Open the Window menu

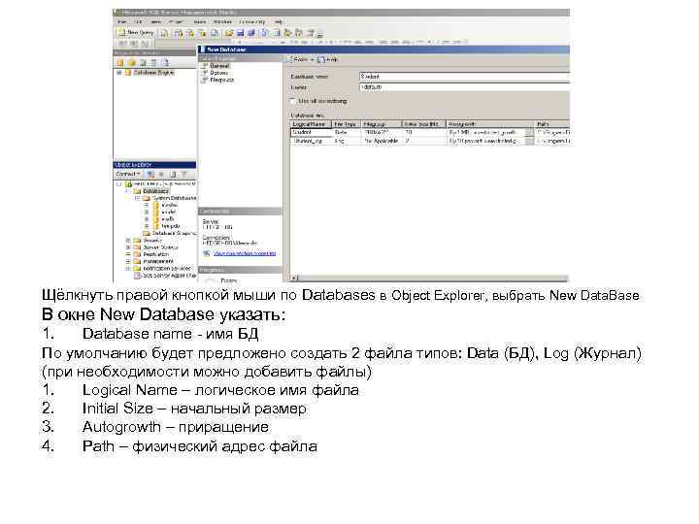tap(222, 21)
